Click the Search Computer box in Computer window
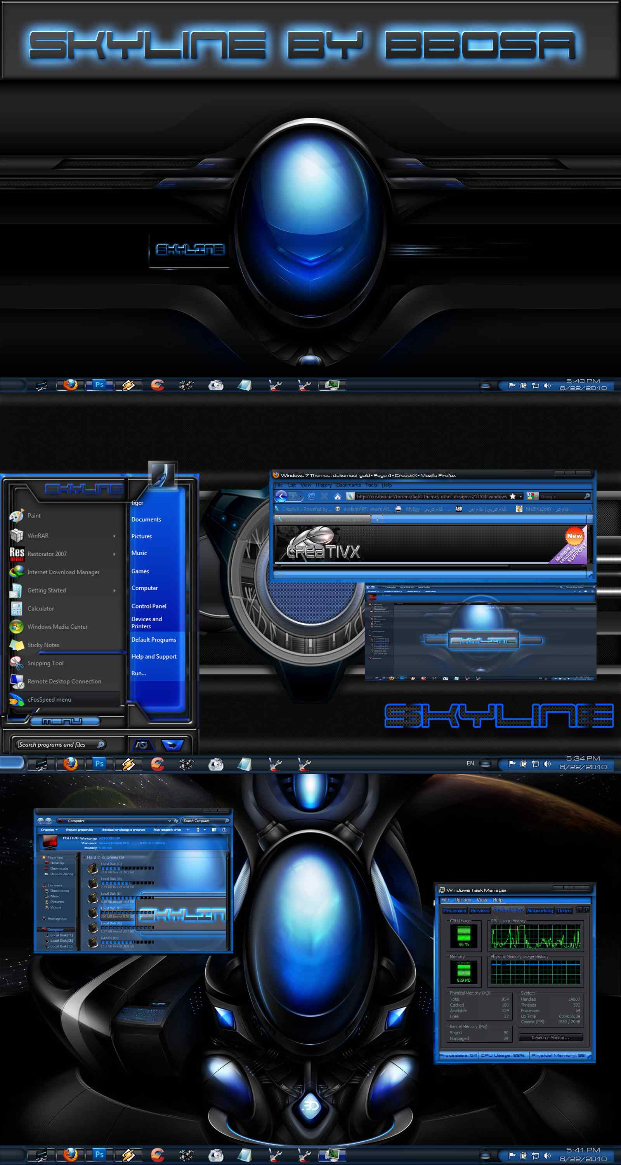Screen dimensions: 621x1165 (x=206, y=821)
